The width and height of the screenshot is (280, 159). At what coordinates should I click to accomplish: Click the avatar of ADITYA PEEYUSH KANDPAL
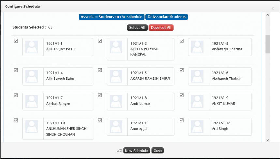click(116, 47)
